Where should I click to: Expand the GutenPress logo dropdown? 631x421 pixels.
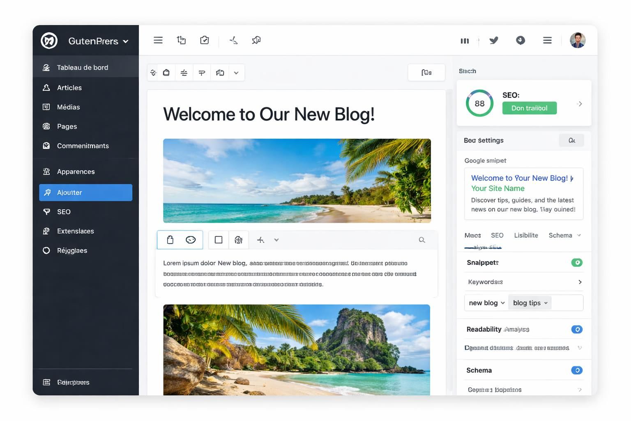126,41
